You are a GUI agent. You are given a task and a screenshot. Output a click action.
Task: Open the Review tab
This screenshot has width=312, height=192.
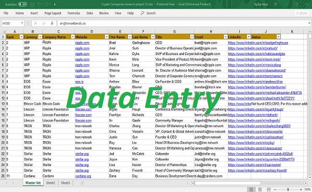pyautogui.click(x=104, y=13)
